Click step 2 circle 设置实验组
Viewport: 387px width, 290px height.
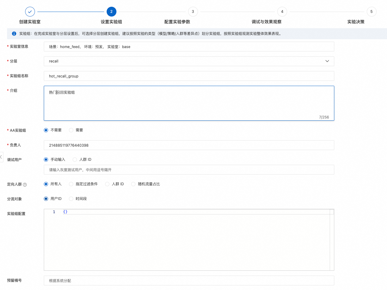[x=112, y=12]
